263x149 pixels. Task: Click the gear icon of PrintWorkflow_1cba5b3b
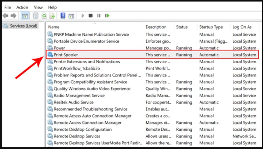click(50, 68)
